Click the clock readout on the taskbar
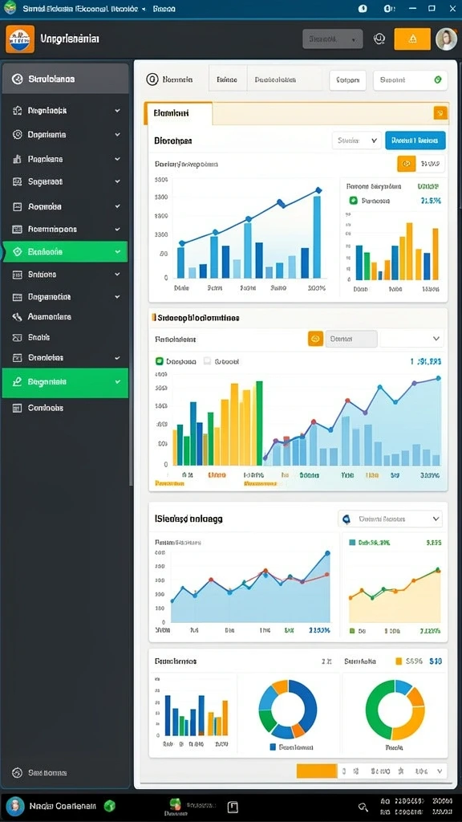 (x=416, y=808)
